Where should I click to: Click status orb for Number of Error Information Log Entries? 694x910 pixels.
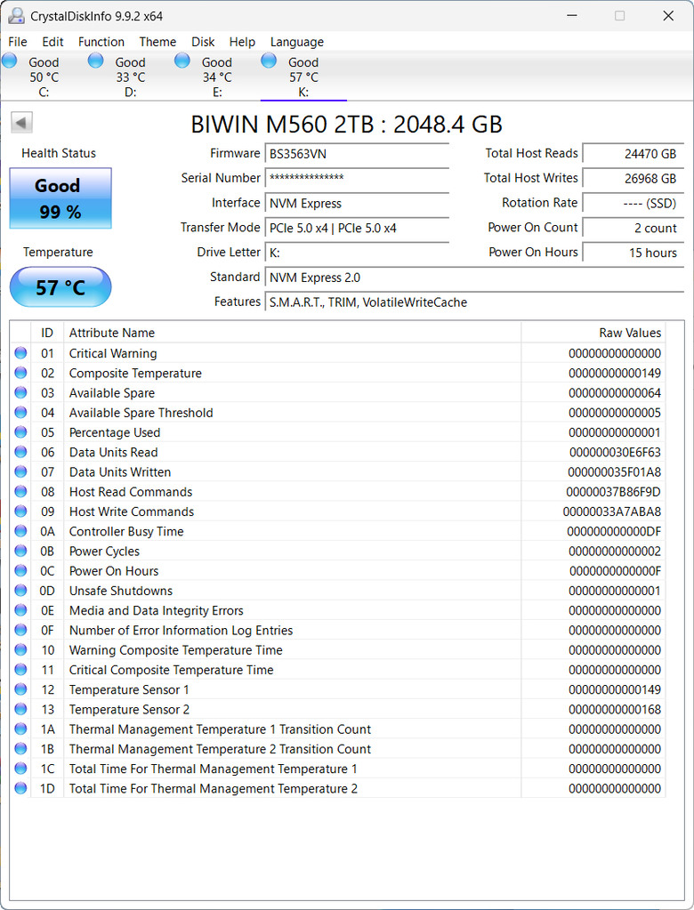pyautogui.click(x=20, y=630)
